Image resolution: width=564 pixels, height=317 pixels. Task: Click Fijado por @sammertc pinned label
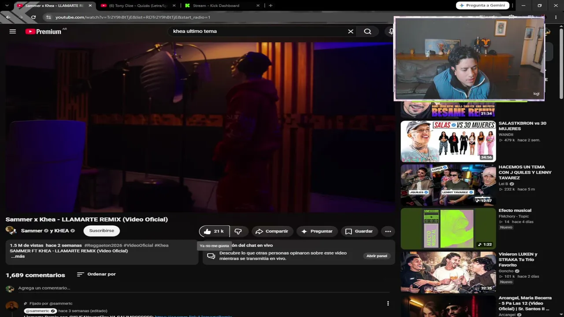tap(51, 303)
